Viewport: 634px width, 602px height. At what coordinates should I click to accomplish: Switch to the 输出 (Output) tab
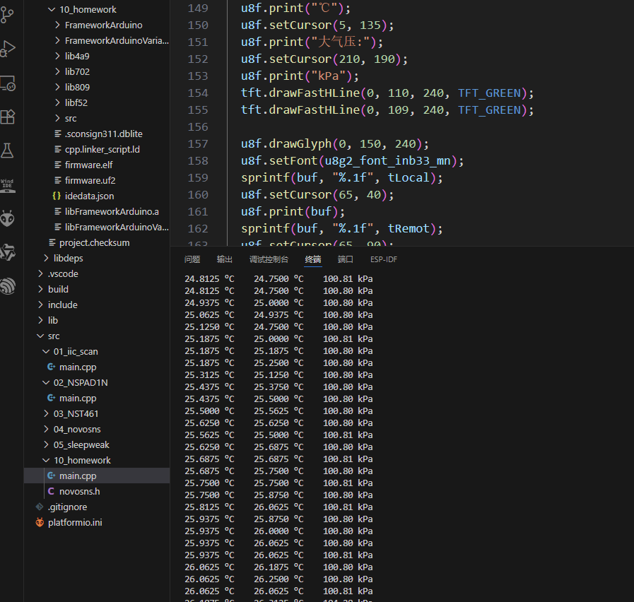(225, 259)
